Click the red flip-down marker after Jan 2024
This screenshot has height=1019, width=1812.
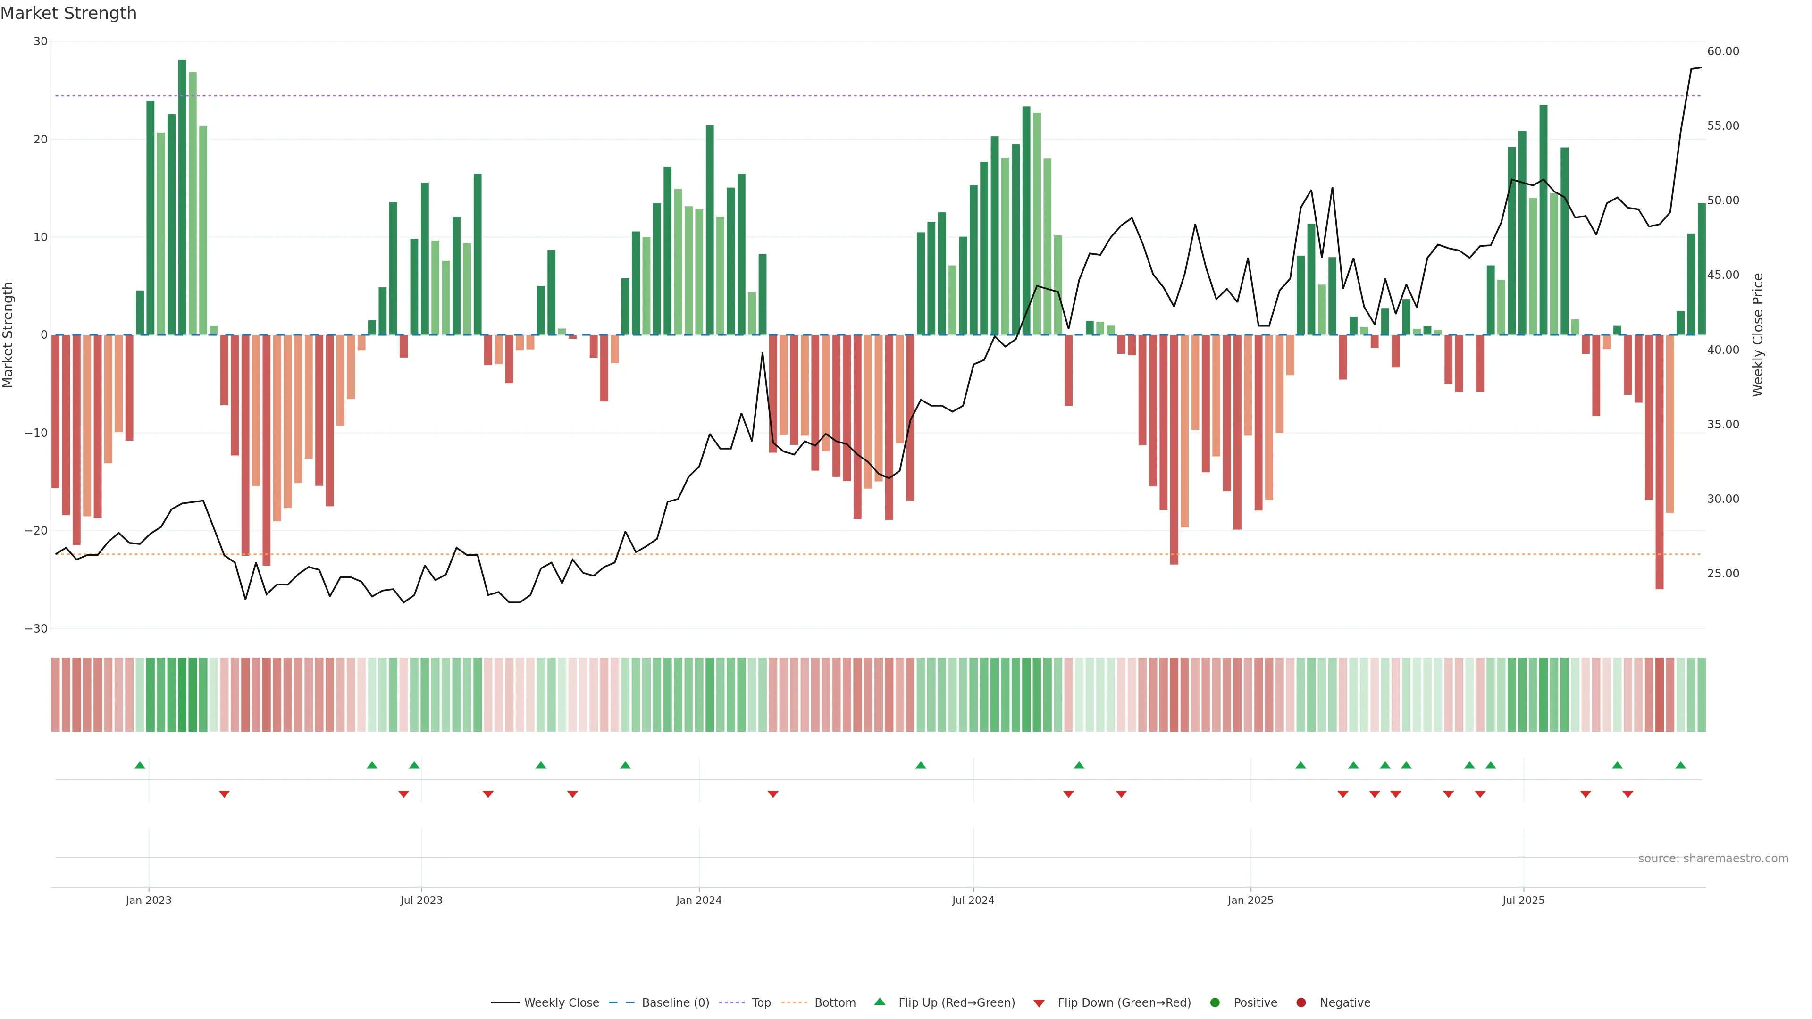pyautogui.click(x=773, y=794)
